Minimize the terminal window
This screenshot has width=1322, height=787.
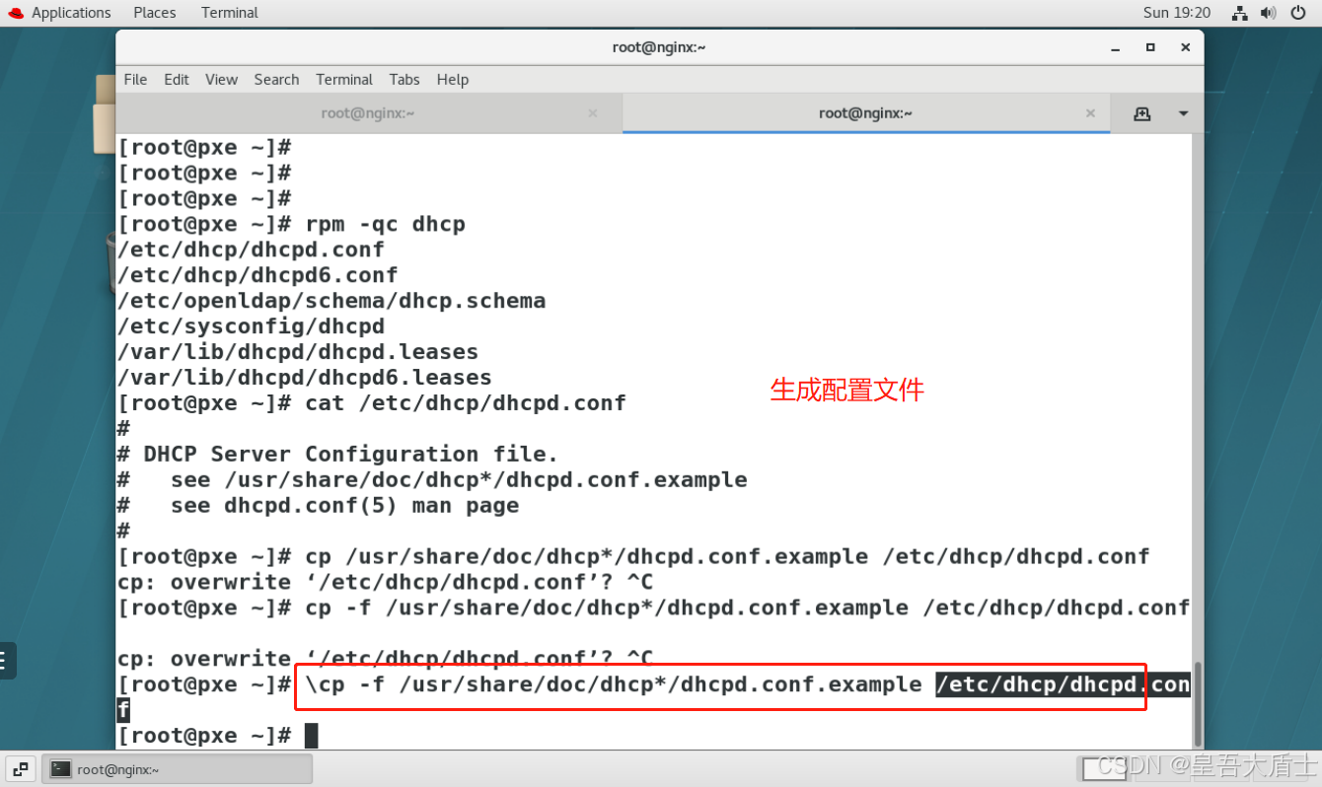(x=1116, y=47)
